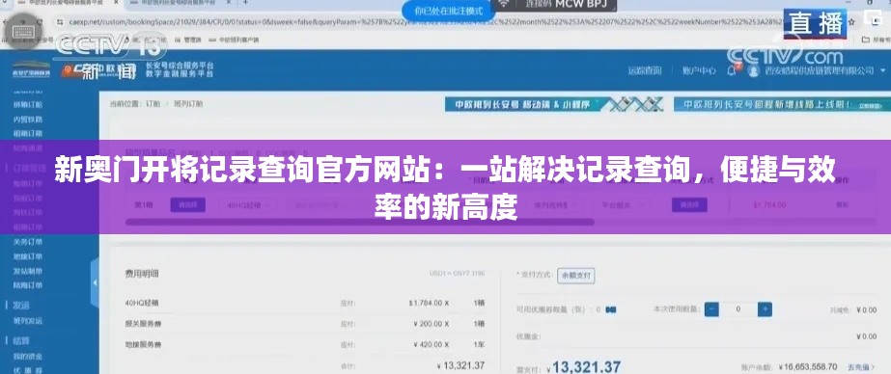Viewport: 891px width, 374px height.
Task: Collapse the sidebar using the left arrow handle
Action: tap(95, 282)
